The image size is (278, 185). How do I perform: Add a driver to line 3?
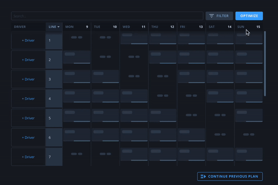[28, 79]
